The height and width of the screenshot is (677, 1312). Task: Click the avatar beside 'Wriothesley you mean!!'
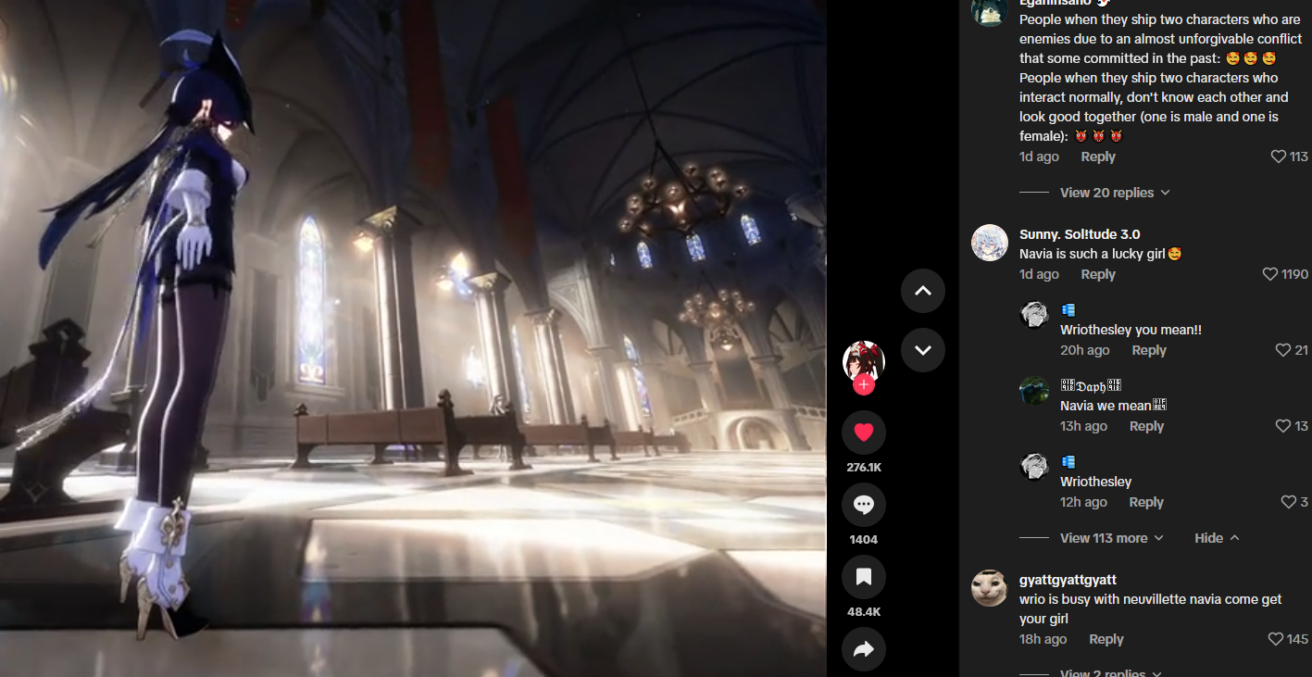point(1034,314)
